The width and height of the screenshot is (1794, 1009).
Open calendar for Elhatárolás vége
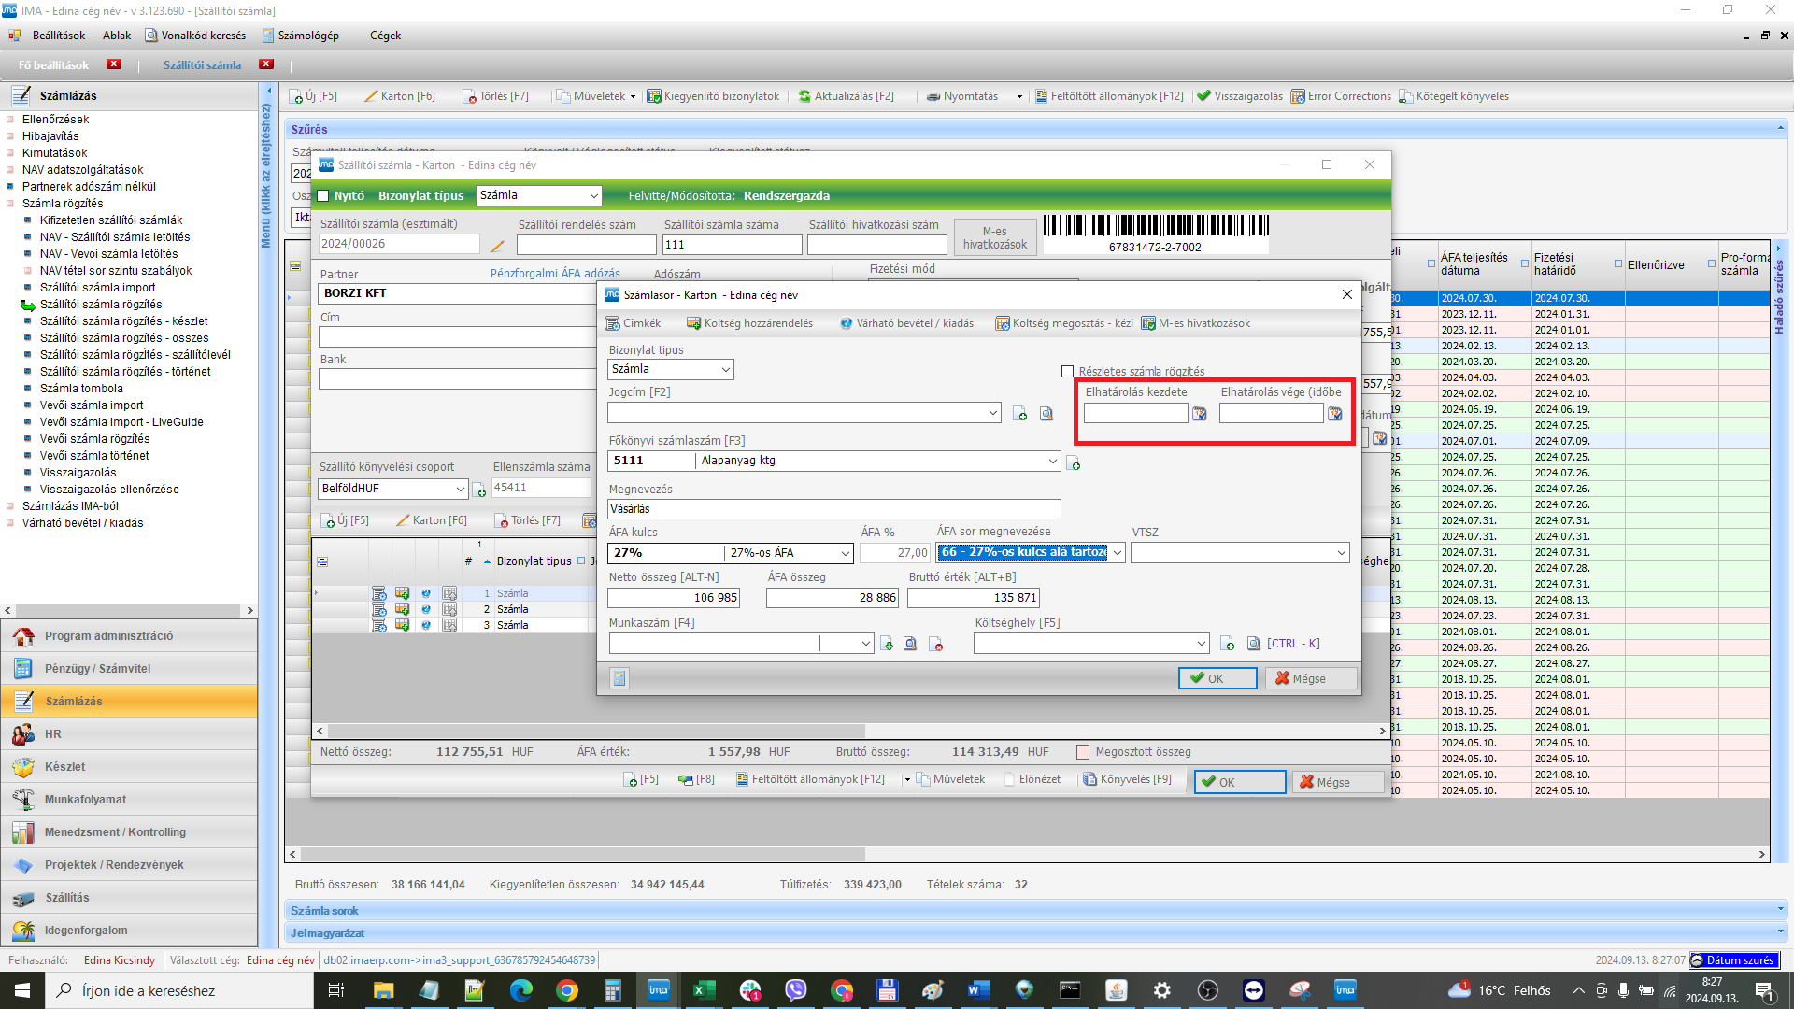pyautogui.click(x=1335, y=414)
